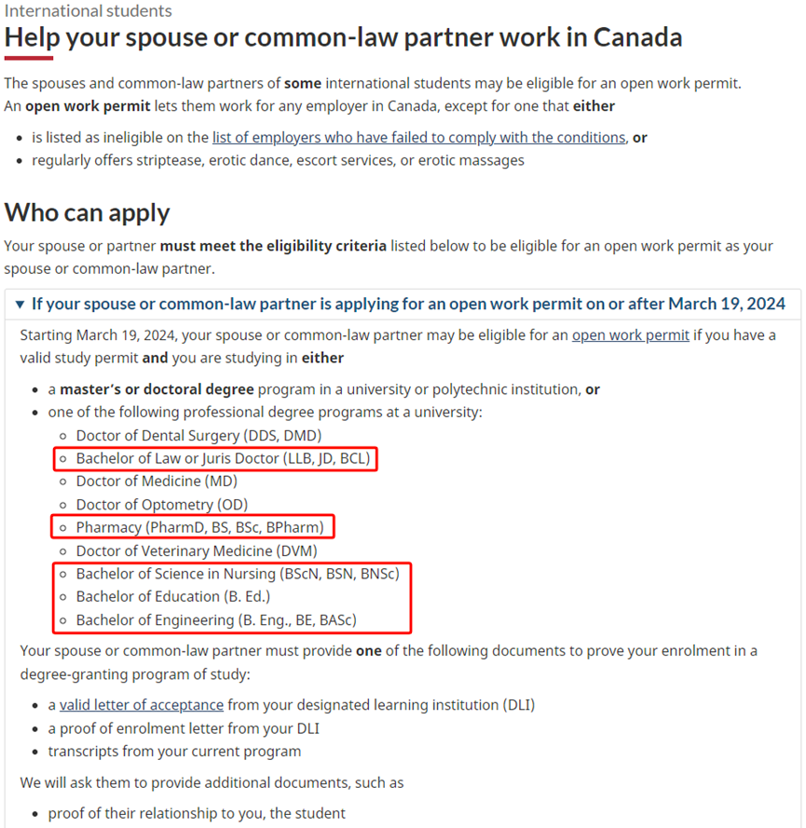This screenshot has height=828, width=806.
Task: Collapse the March 19, 2024 section triangle
Action: (x=20, y=304)
